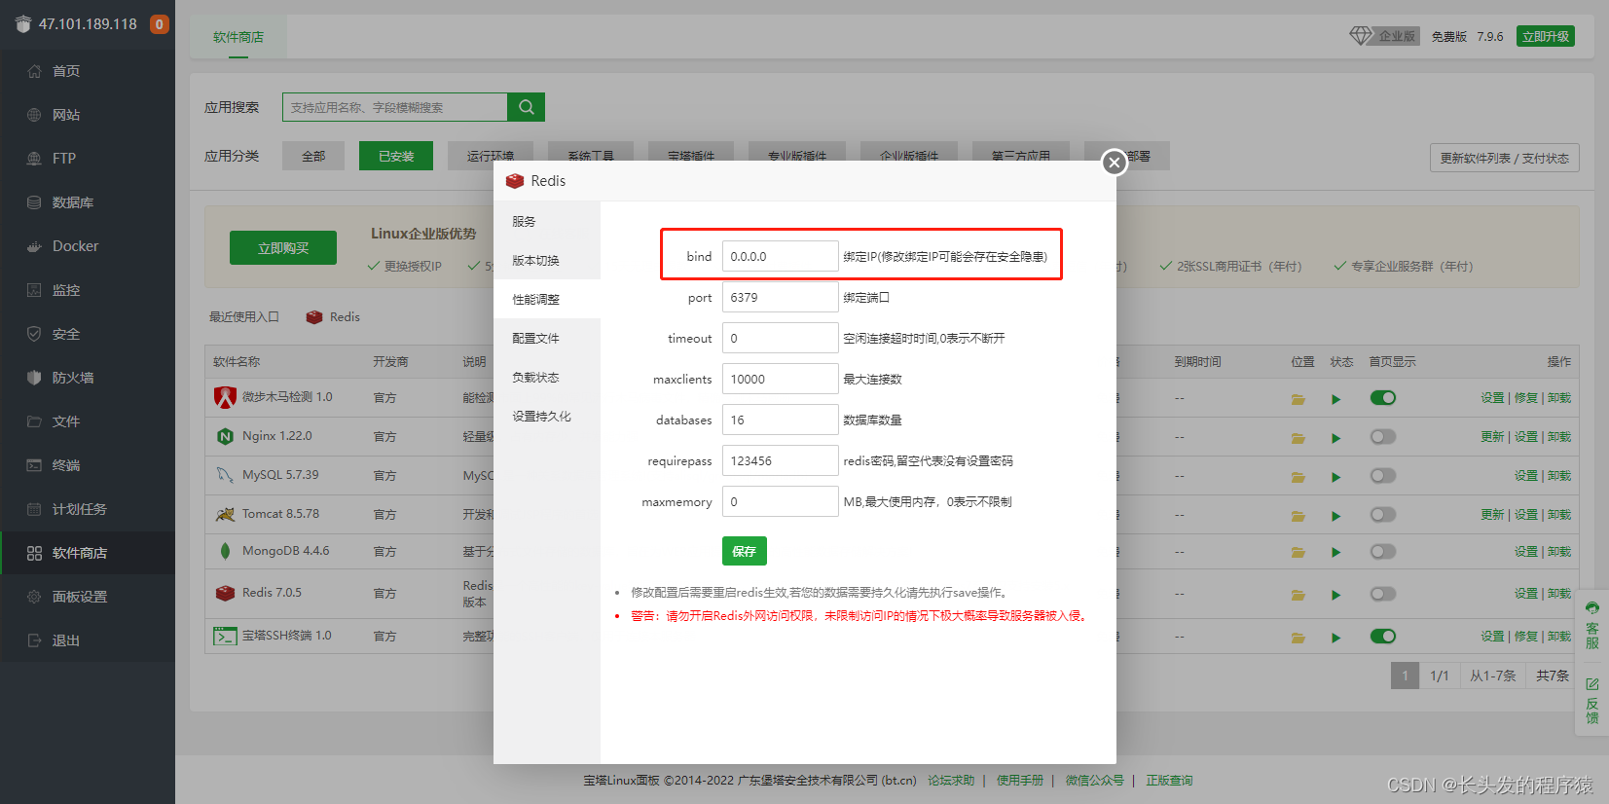Image resolution: width=1609 pixels, height=804 pixels.
Task: Click the 退出 logout sidebar item
Action: (88, 640)
